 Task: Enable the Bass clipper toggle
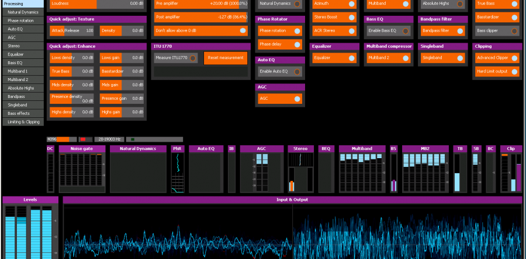tap(497, 31)
